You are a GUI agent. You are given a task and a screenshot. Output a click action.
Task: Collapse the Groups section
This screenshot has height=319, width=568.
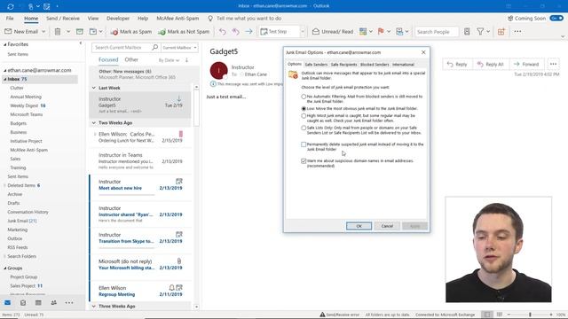click(x=5, y=268)
